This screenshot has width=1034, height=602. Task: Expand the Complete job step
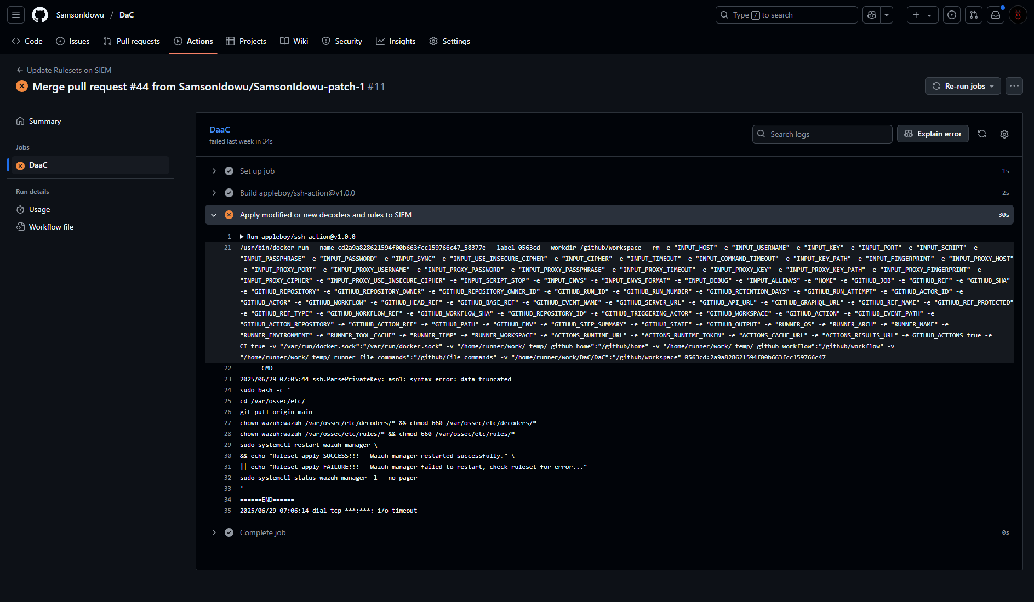[609, 532]
